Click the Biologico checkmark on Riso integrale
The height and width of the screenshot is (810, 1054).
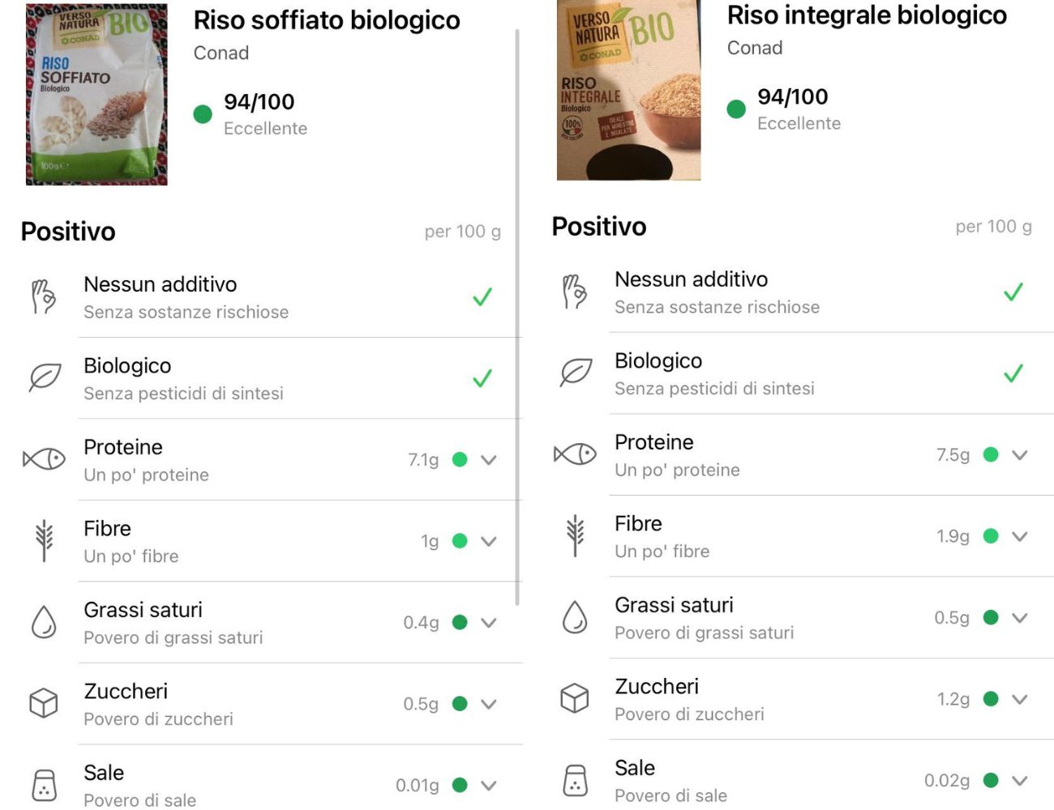[x=1012, y=374]
